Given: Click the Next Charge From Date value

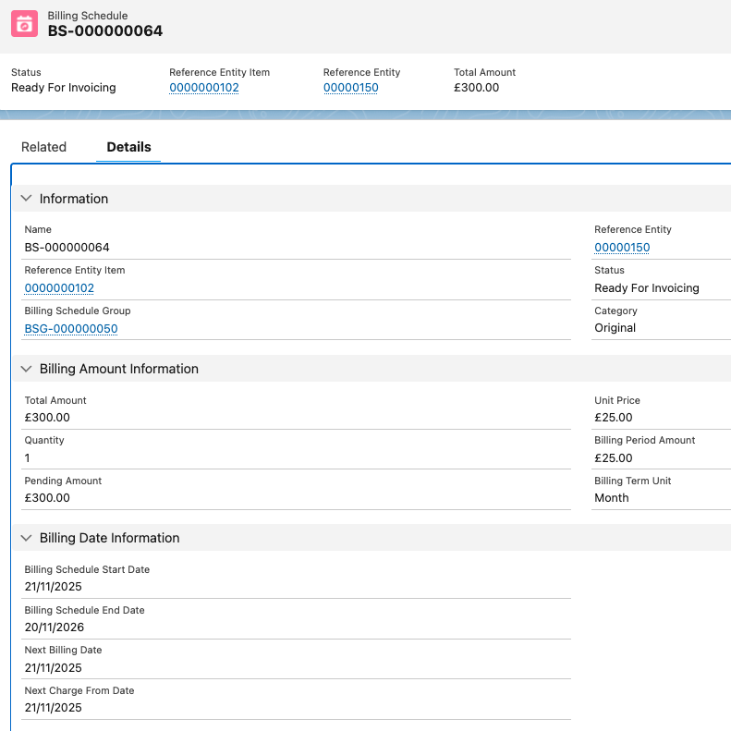Looking at the screenshot, I should pyautogui.click(x=53, y=708).
